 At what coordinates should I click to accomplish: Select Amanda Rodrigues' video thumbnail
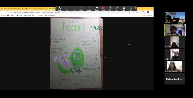click(x=175, y=67)
